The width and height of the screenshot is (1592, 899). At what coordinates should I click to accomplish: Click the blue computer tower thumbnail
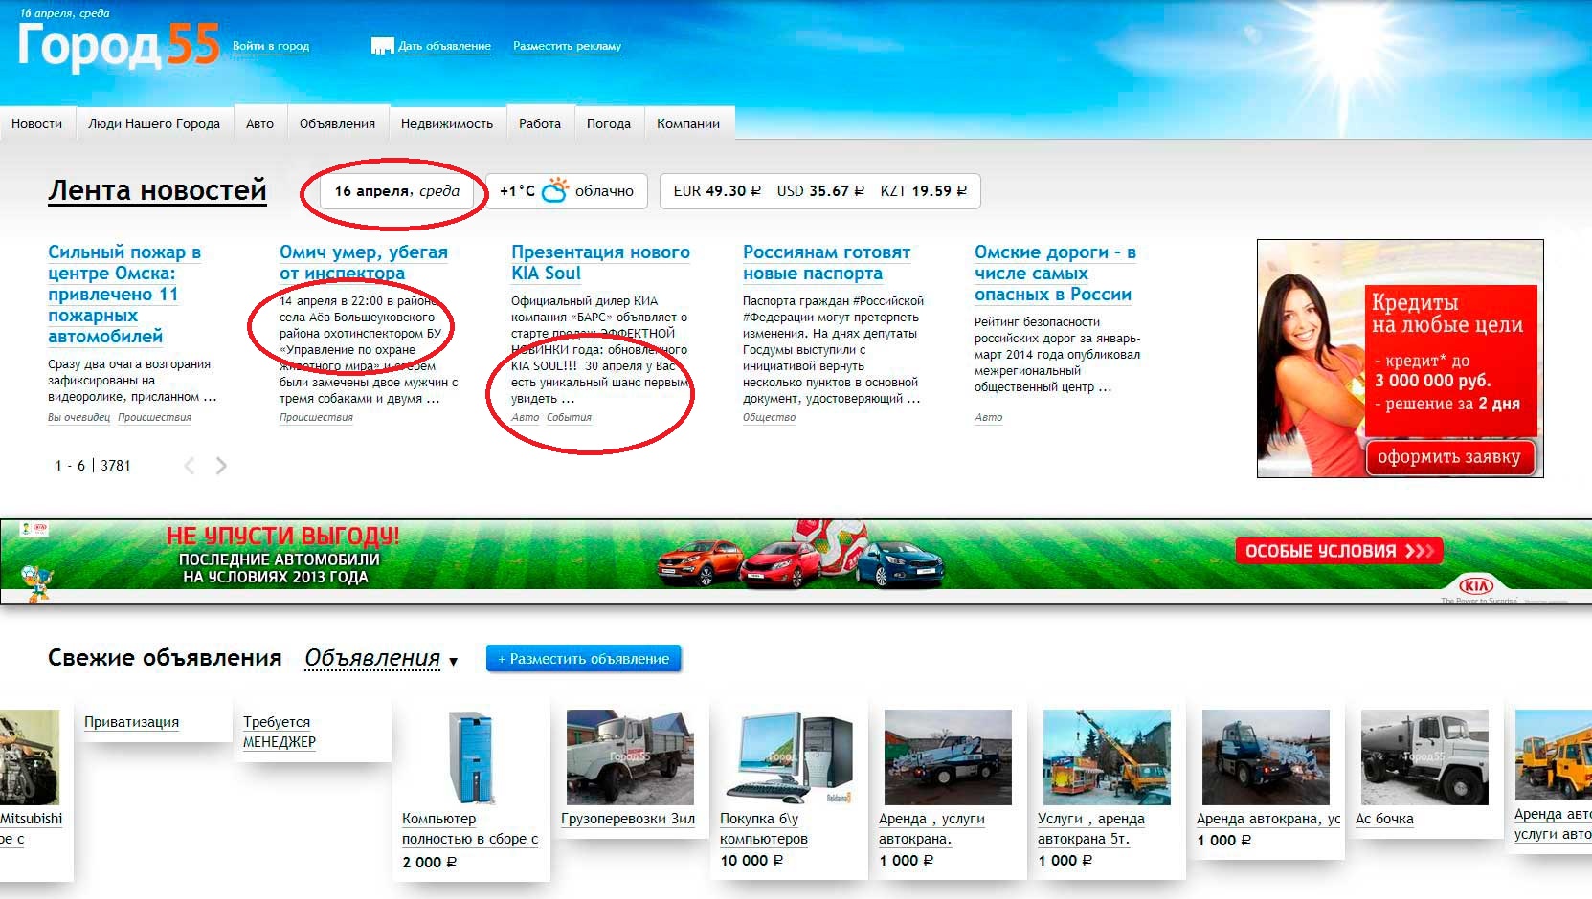pyautogui.click(x=470, y=757)
